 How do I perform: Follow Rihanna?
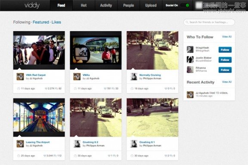coord(225,70)
